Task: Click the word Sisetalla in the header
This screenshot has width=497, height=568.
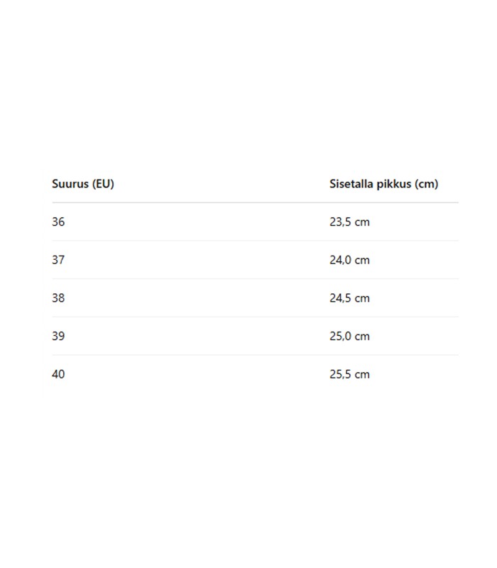Action: pyautogui.click(x=351, y=184)
